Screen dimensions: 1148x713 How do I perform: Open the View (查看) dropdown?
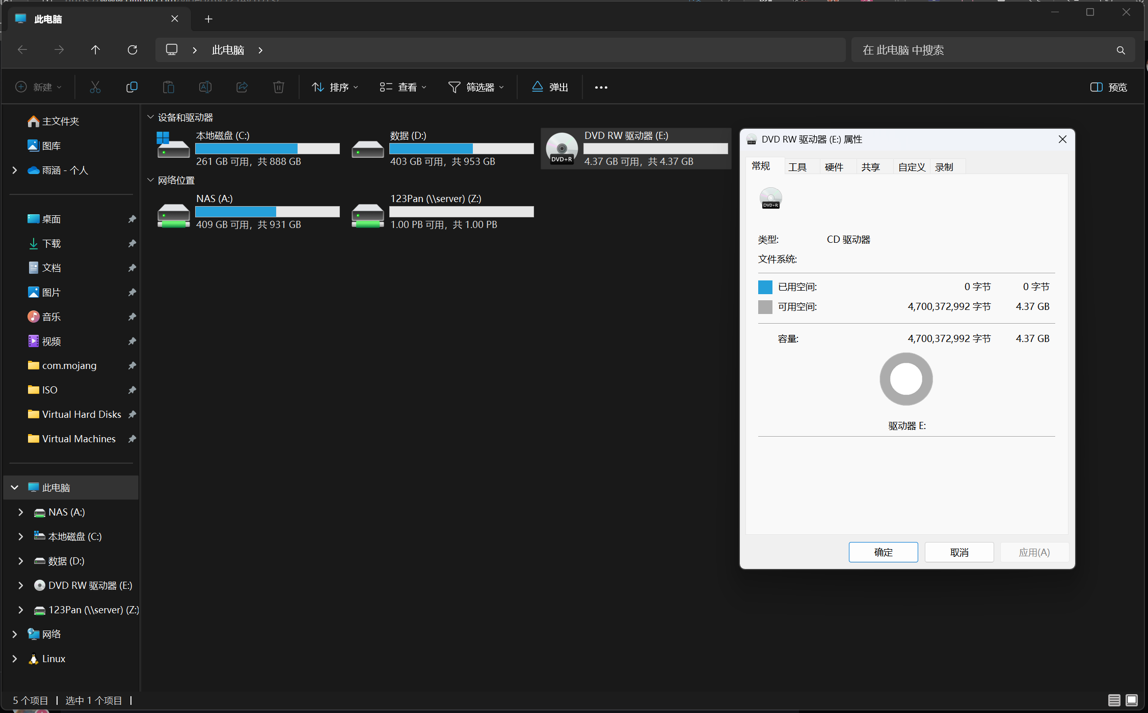click(403, 87)
